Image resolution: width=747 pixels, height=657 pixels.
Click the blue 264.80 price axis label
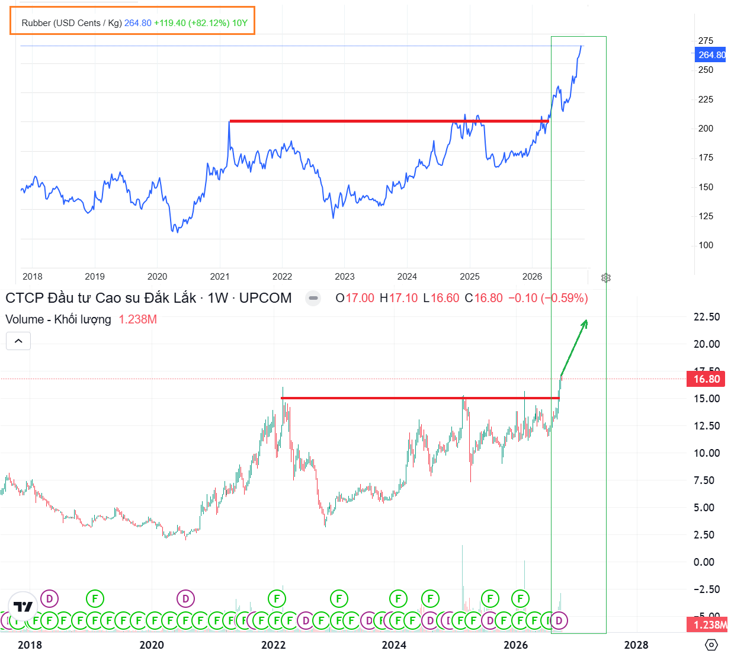(x=711, y=55)
